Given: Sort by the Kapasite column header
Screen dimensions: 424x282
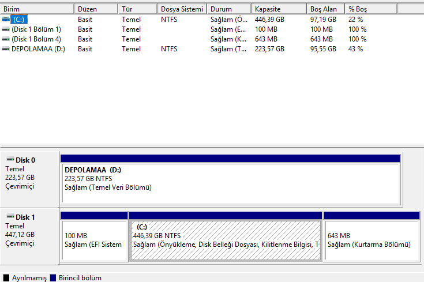Looking at the screenshot, I should (x=279, y=9).
